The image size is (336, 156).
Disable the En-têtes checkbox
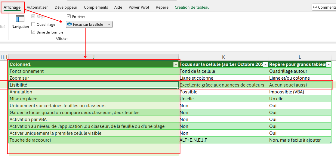click(69, 17)
